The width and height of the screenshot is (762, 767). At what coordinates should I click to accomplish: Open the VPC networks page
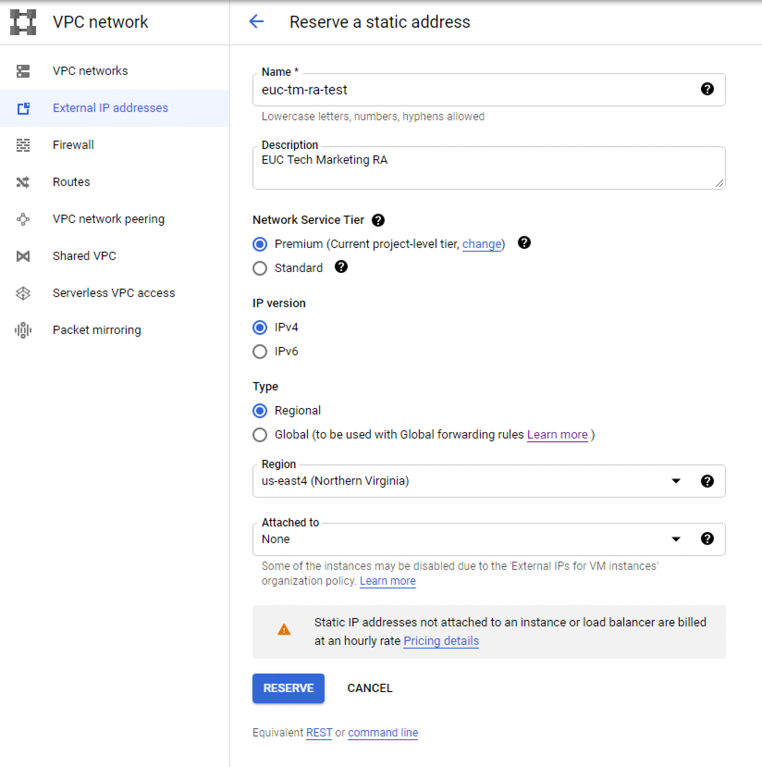(91, 71)
